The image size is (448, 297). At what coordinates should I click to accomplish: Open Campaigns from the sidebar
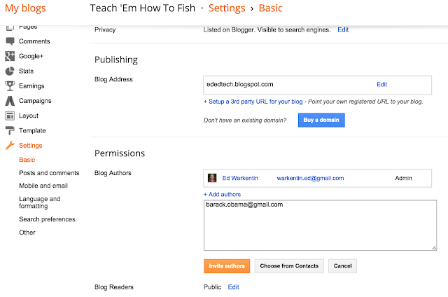(35, 101)
